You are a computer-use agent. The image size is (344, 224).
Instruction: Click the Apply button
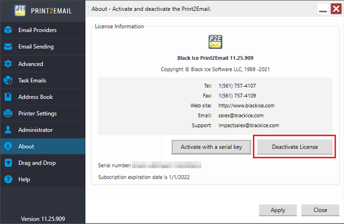pyautogui.click(x=278, y=210)
